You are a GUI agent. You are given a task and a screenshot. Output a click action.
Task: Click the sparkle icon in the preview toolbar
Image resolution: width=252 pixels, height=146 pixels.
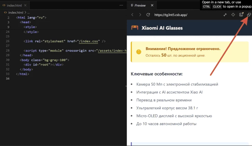[x=225, y=15]
